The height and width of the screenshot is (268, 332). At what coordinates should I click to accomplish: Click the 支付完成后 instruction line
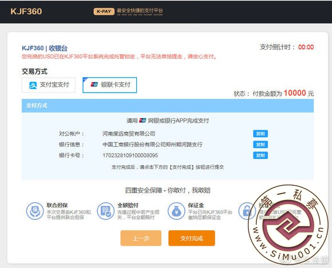[168, 167]
